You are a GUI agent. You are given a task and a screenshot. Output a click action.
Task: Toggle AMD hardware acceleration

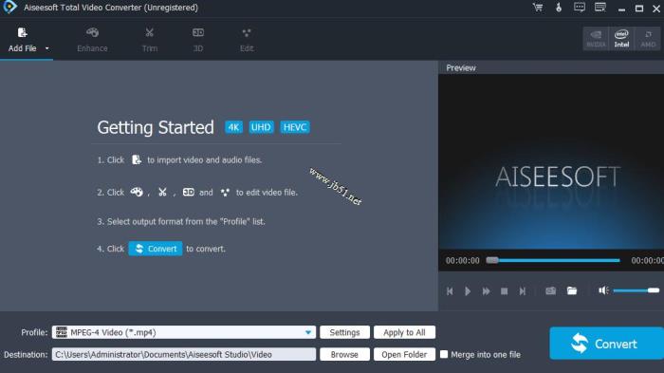tap(648, 39)
